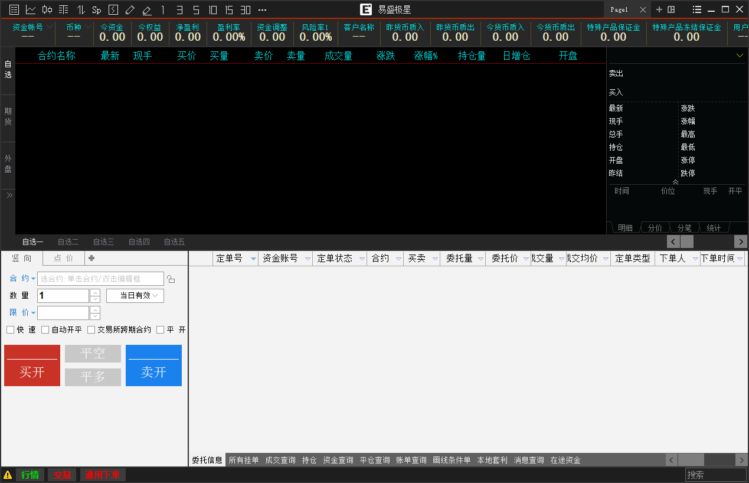Click the blue 卖开 button
The width and height of the screenshot is (749, 483).
tap(153, 365)
